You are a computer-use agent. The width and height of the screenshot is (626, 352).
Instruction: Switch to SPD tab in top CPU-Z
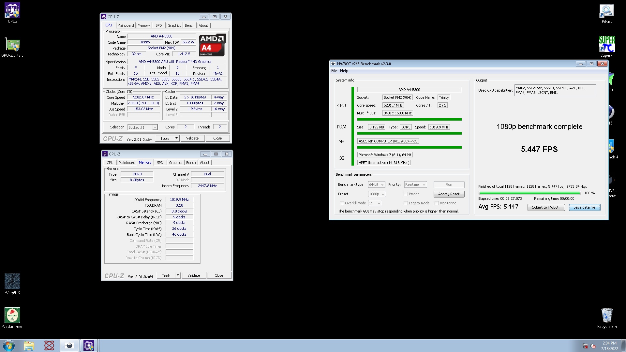tap(159, 25)
